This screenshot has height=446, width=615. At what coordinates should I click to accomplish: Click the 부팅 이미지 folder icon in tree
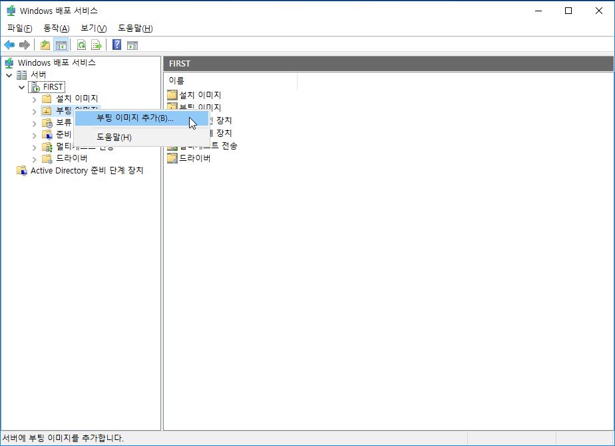[47, 110]
